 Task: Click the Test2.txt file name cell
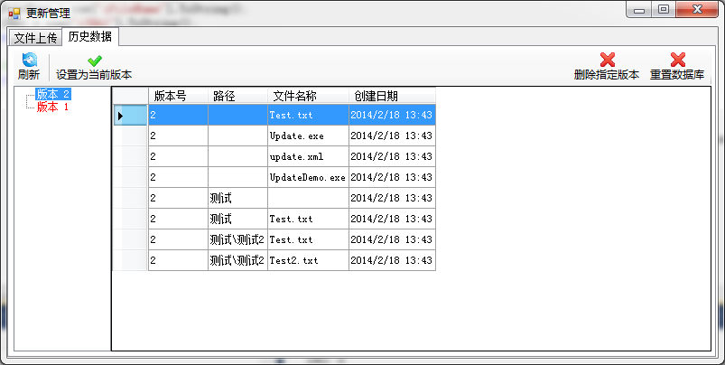(308, 260)
